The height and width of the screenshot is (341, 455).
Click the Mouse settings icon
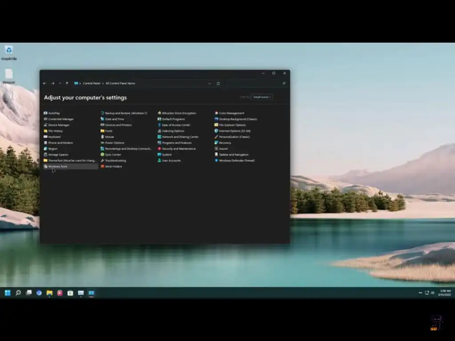[103, 137]
